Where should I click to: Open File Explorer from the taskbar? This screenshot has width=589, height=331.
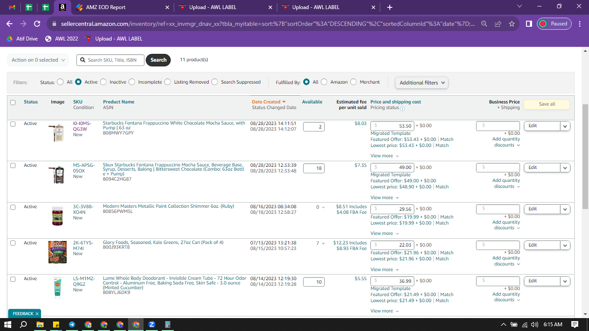pos(40,324)
